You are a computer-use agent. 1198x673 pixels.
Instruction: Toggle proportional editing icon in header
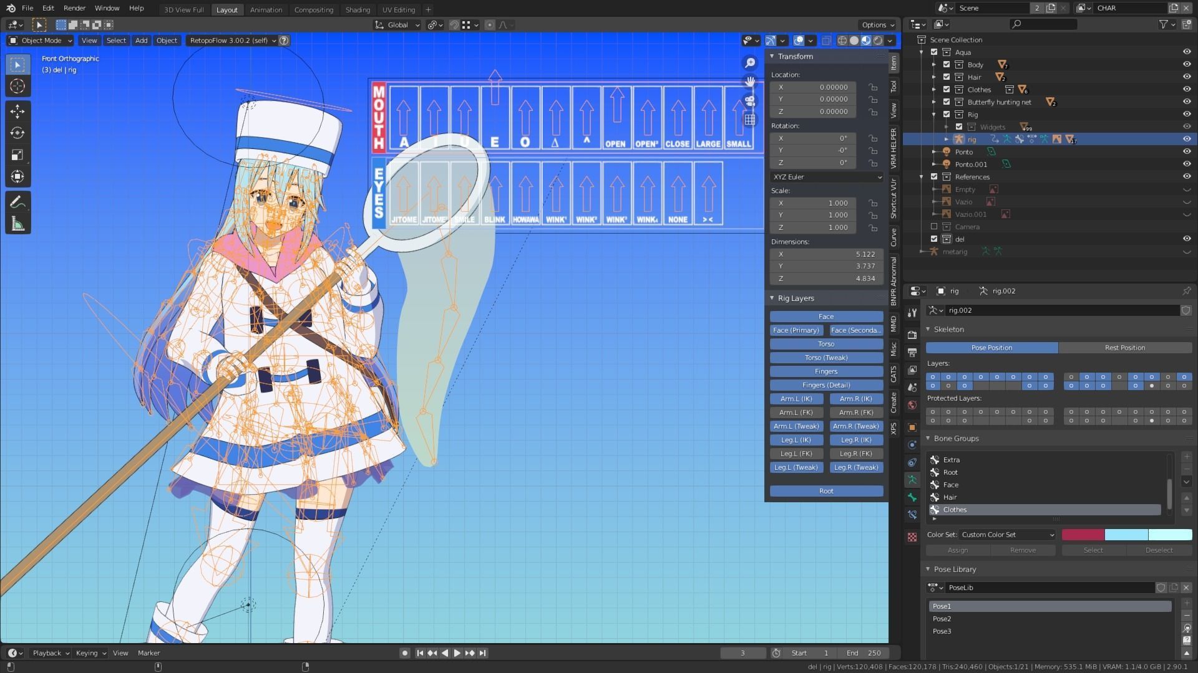(490, 25)
